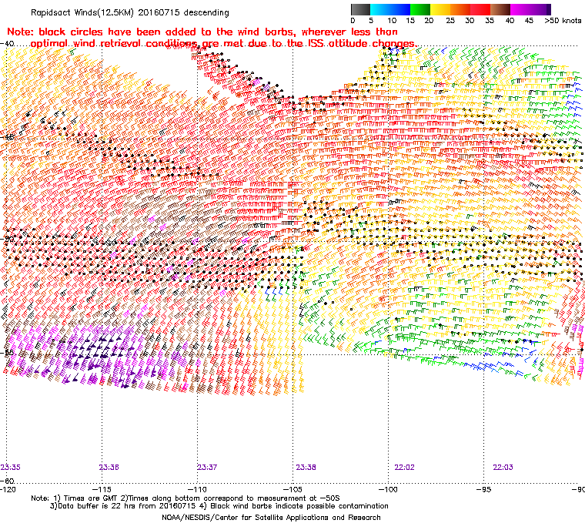Click the green 15-20 knots color segment
This screenshot has width=585, height=530.
420,9
